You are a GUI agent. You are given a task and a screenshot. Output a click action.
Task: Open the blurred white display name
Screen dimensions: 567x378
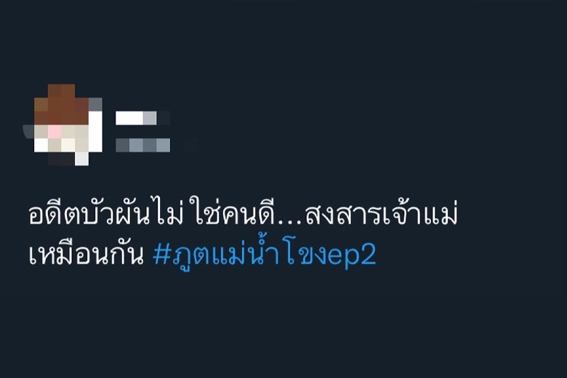[137, 118]
